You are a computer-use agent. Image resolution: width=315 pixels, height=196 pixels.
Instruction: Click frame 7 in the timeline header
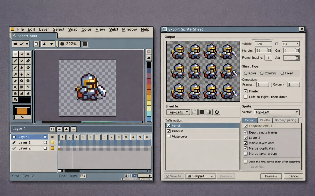point(112,137)
